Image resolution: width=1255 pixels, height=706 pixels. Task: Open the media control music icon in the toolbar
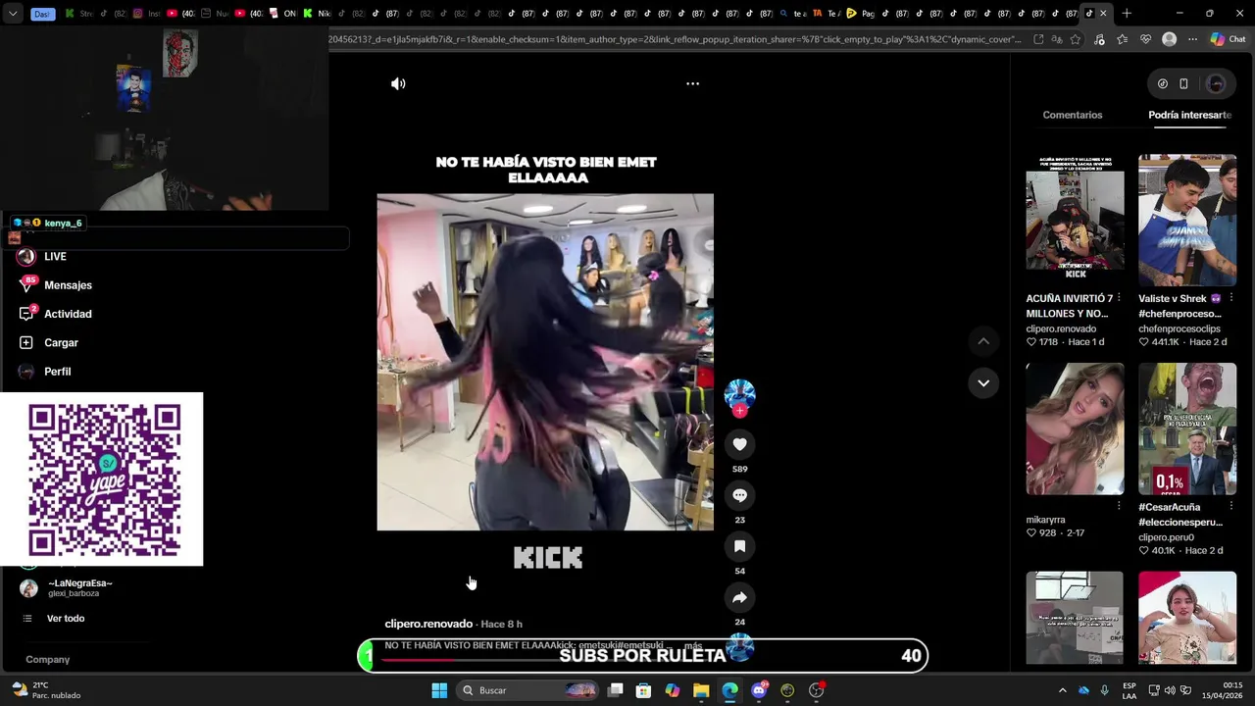[x=1100, y=39]
